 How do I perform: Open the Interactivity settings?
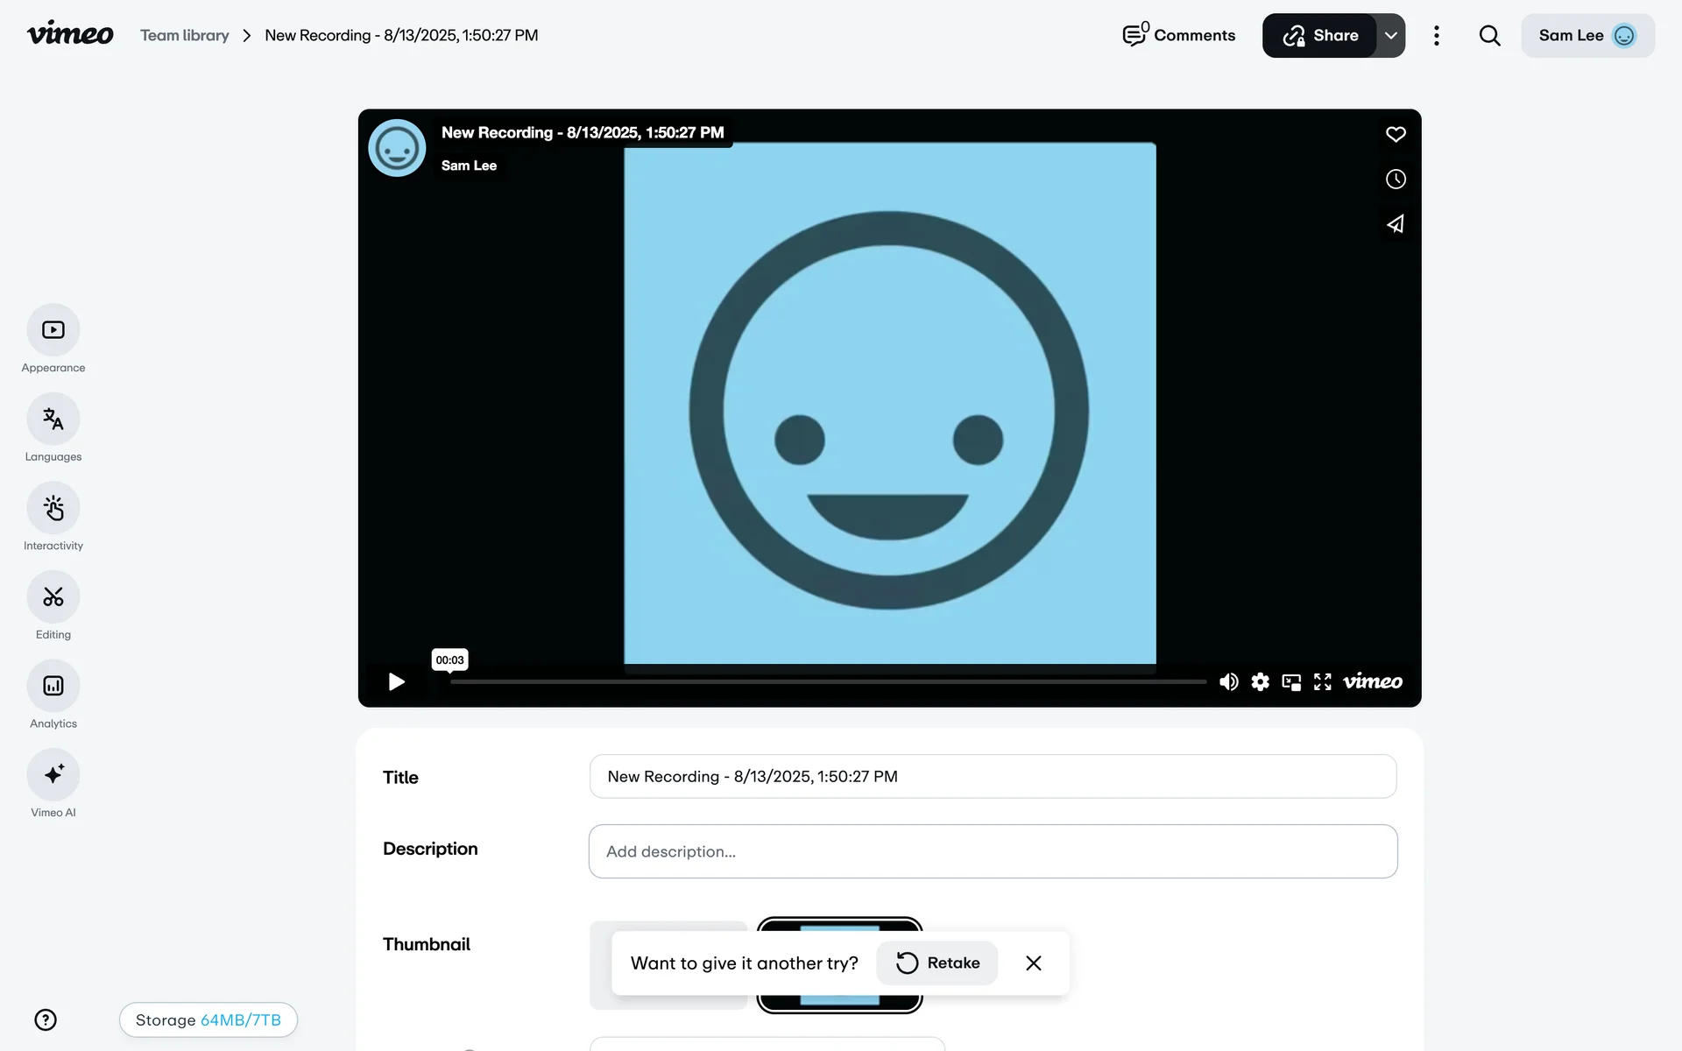click(53, 508)
